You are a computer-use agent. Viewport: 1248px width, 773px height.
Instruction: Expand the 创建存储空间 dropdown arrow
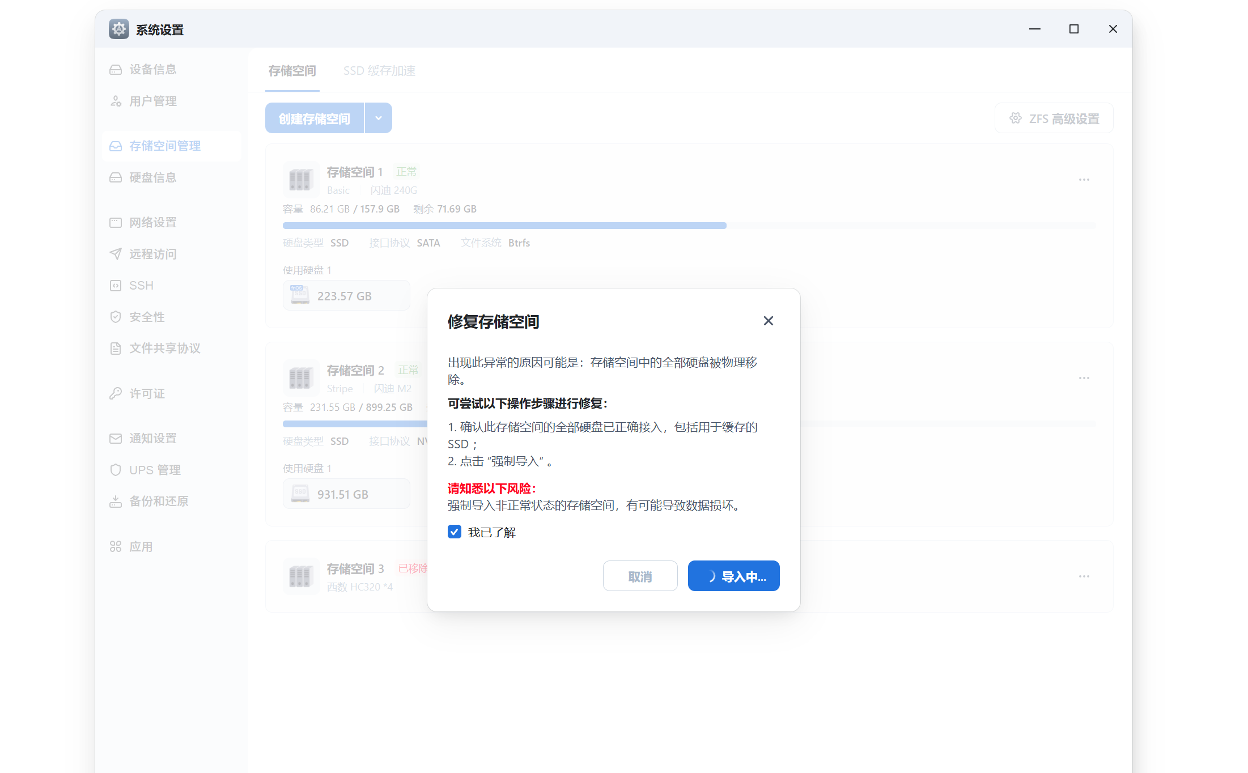(379, 118)
